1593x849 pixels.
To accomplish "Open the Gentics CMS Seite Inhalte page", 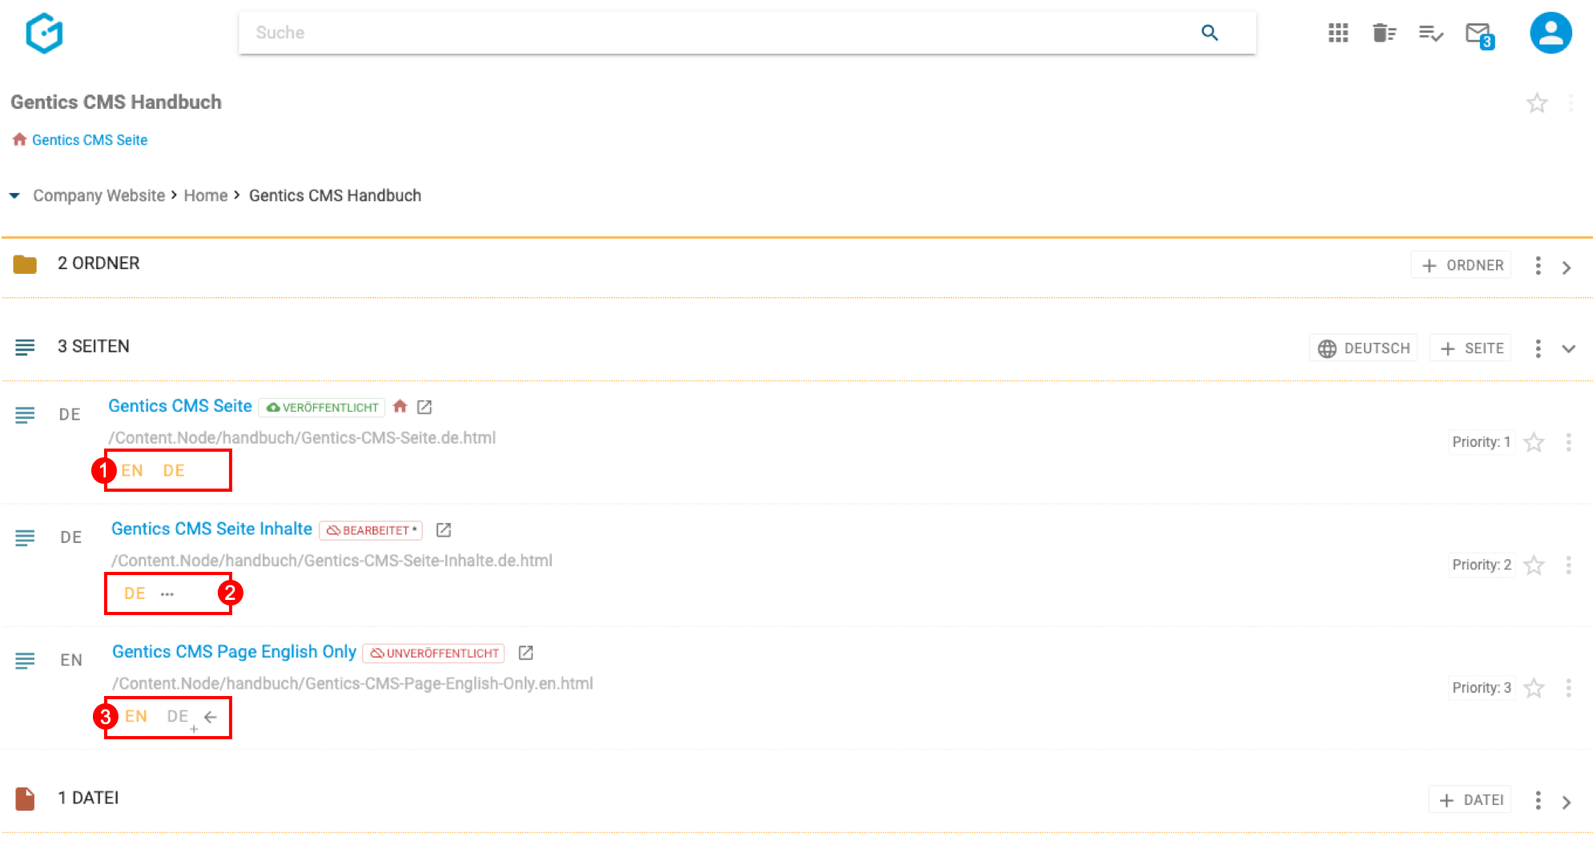I will [x=211, y=529].
